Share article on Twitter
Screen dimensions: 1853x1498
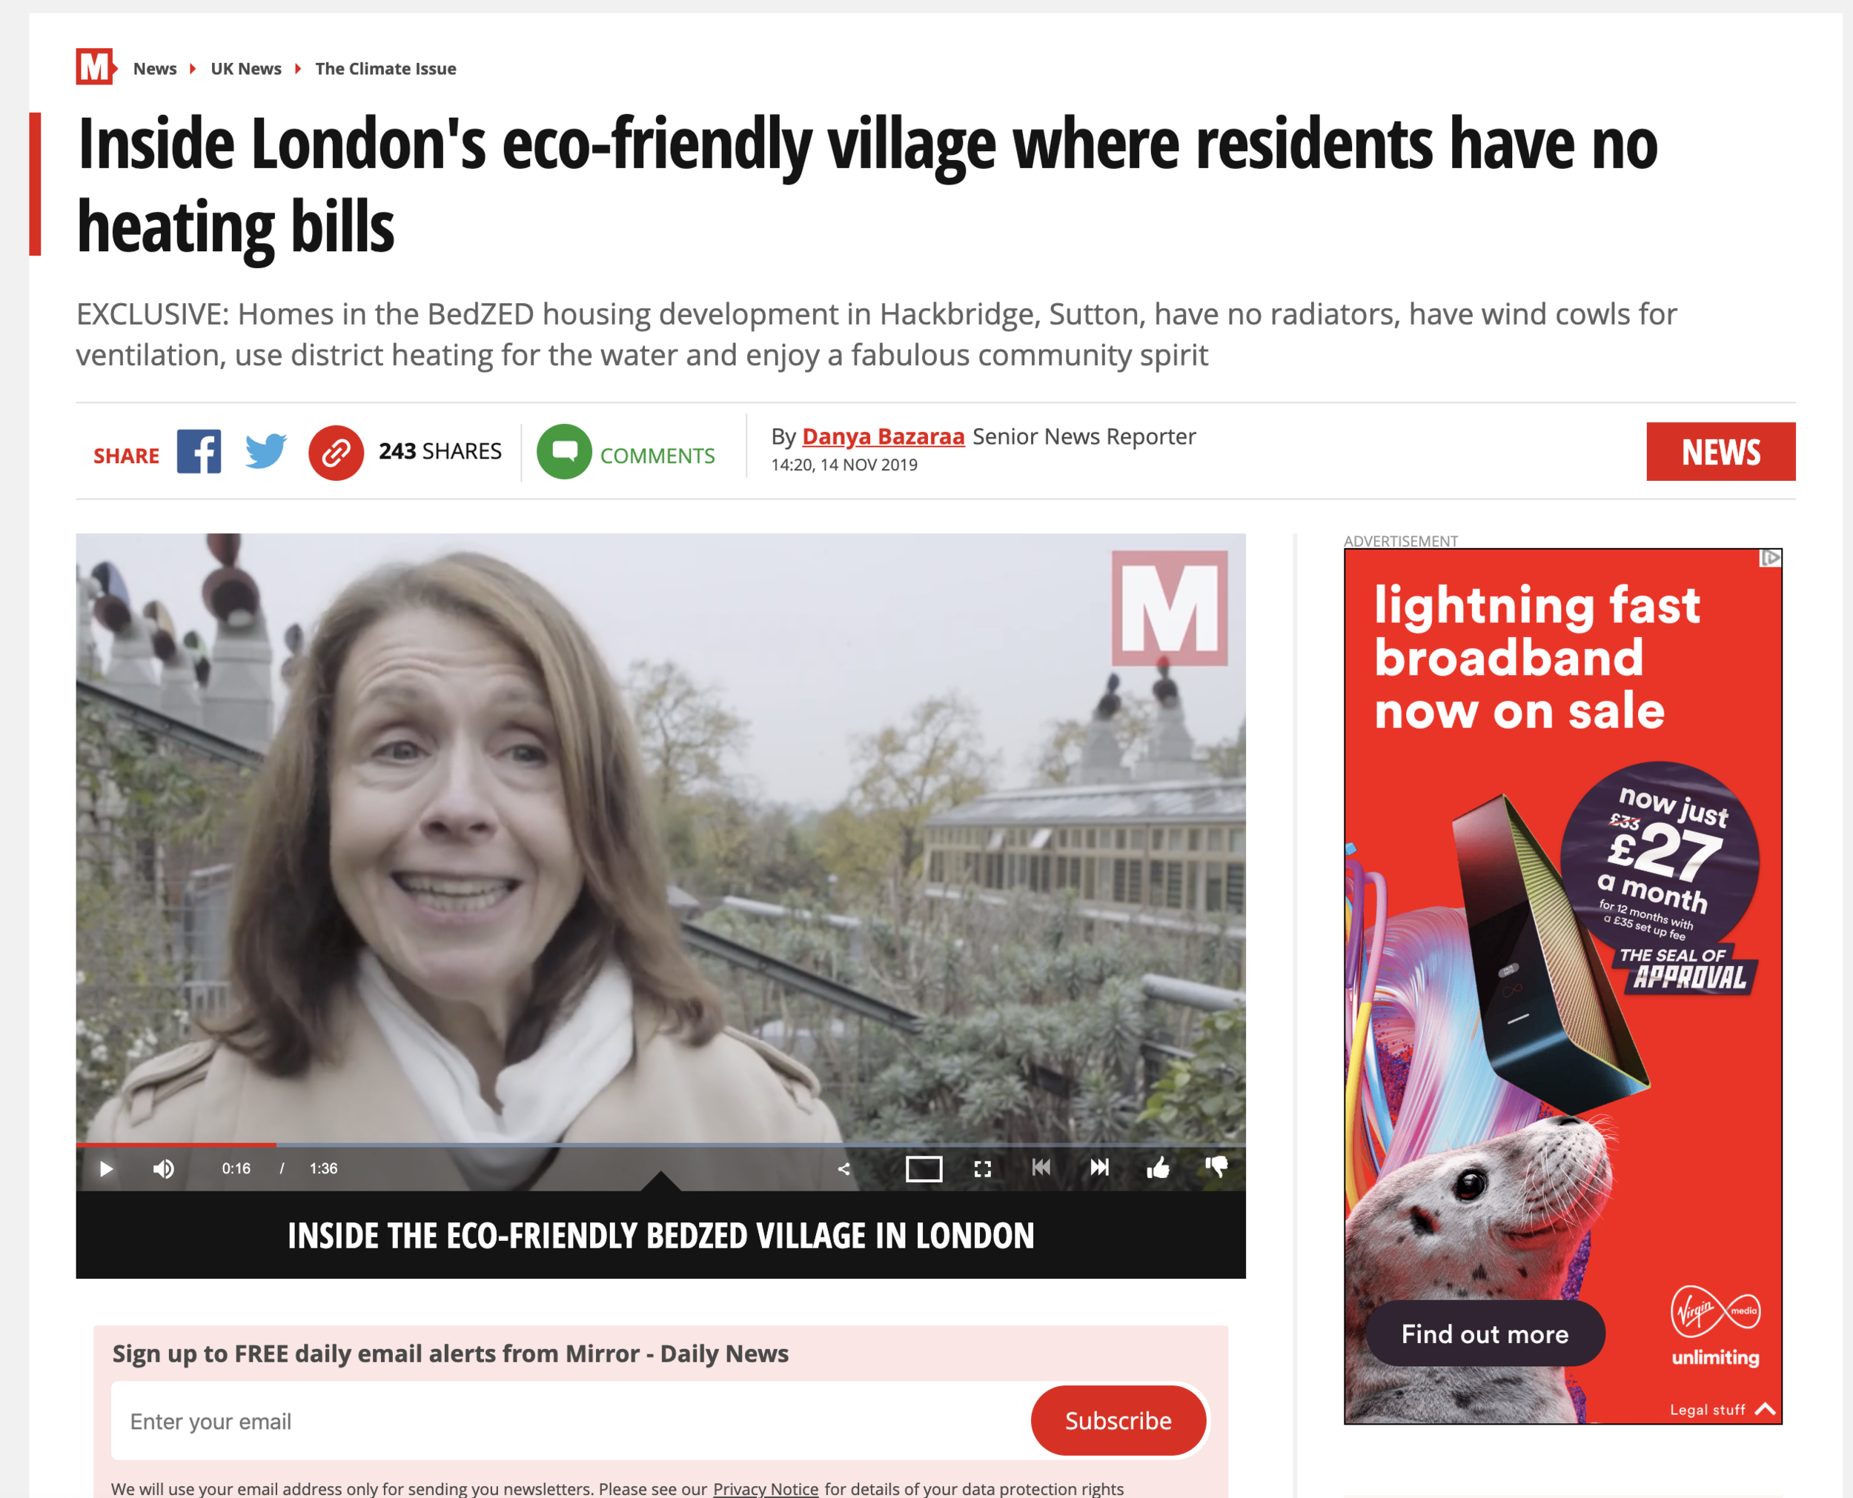point(266,451)
